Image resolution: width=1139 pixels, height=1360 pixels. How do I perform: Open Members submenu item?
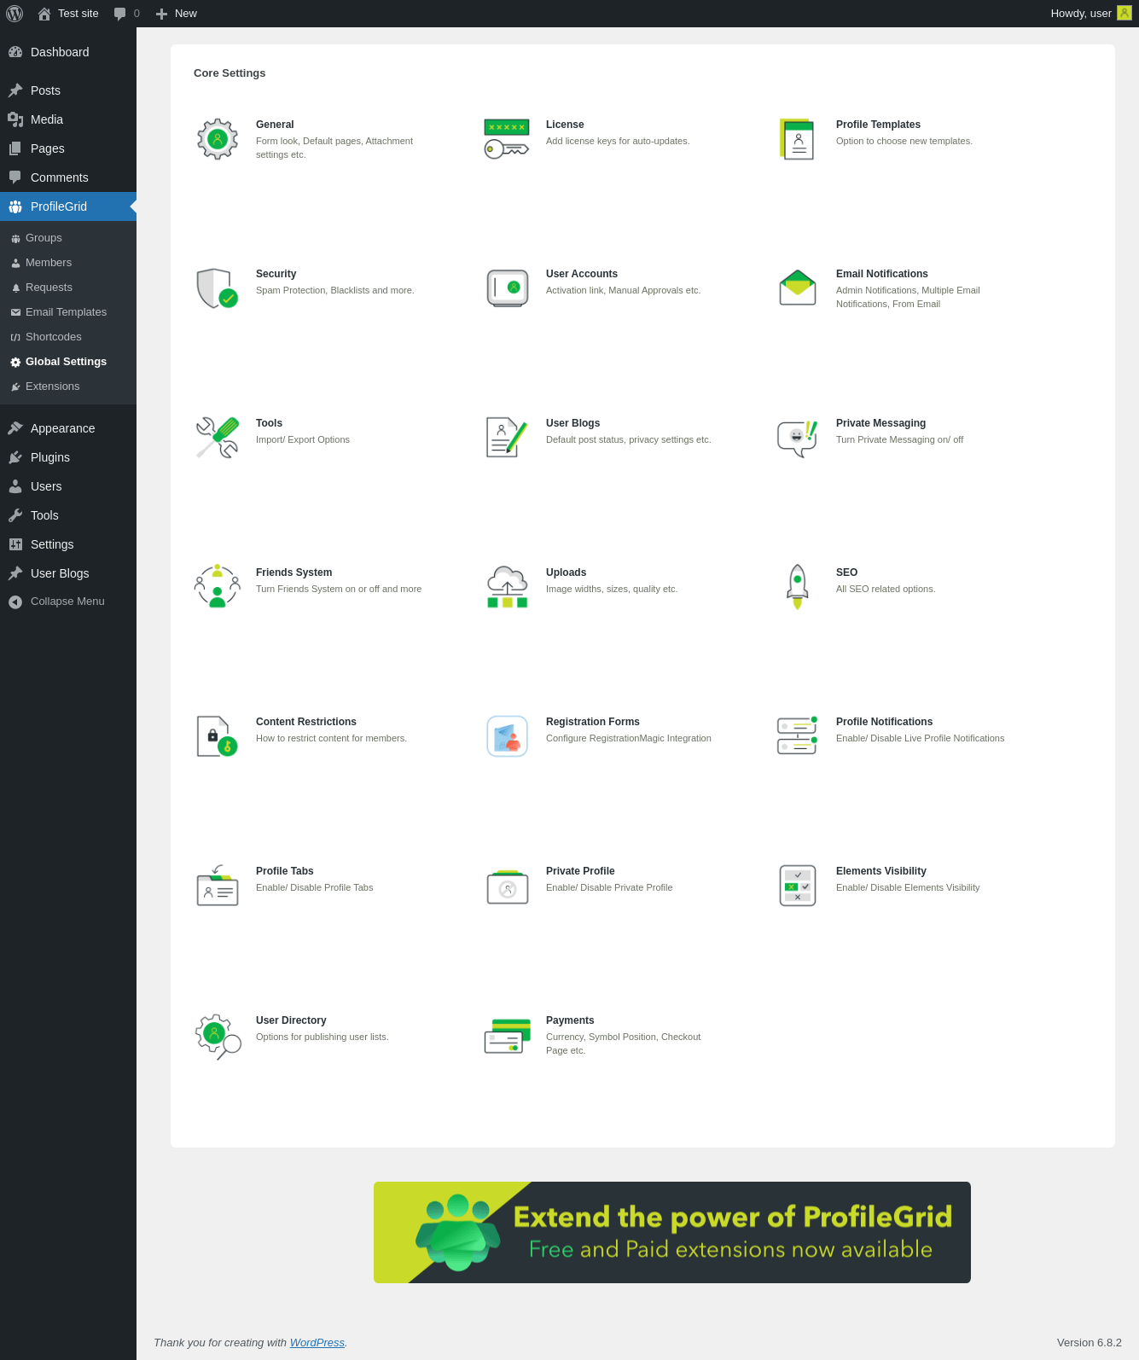pos(68,263)
